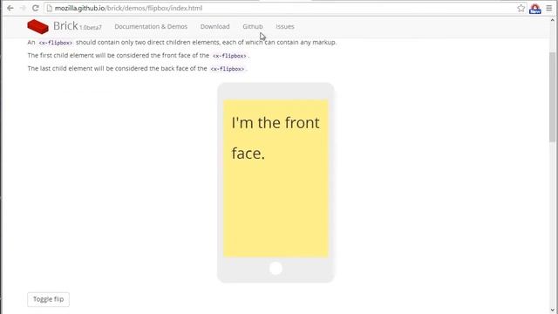Click the text "I'm the front face."
The width and height of the screenshot is (558, 314).
[276, 138]
